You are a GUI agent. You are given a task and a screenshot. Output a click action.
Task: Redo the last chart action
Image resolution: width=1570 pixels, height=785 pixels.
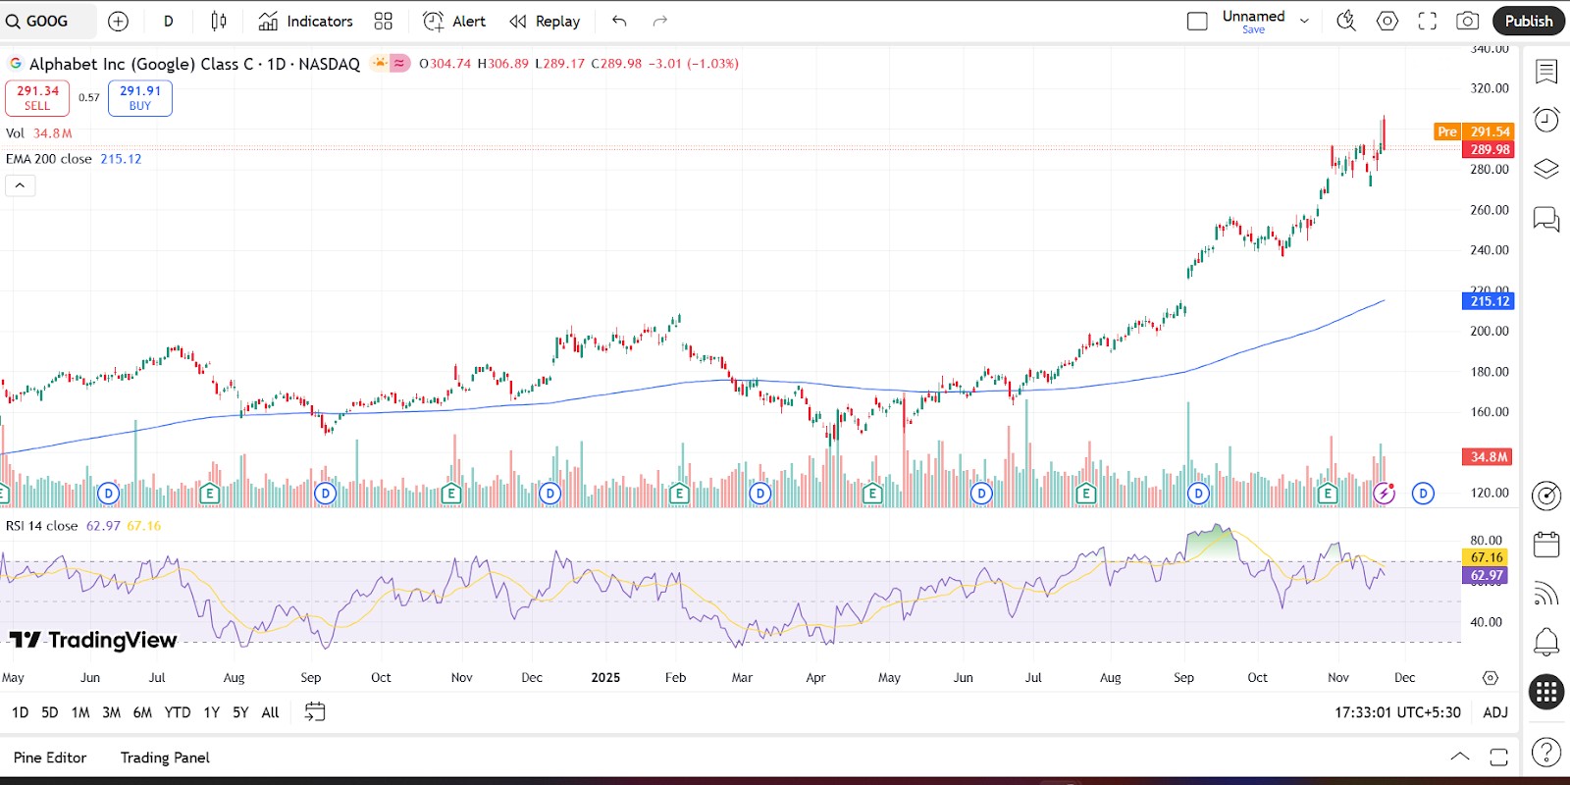[x=660, y=21]
